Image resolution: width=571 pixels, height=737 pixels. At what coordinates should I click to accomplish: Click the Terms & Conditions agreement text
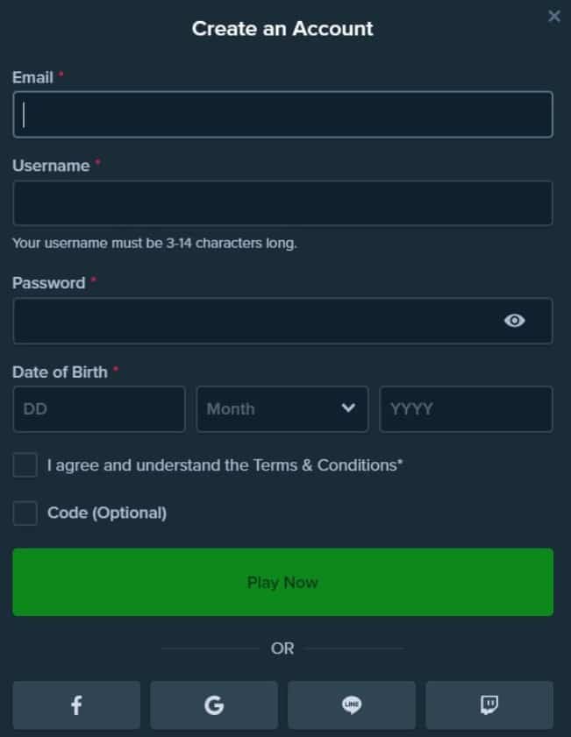(225, 465)
